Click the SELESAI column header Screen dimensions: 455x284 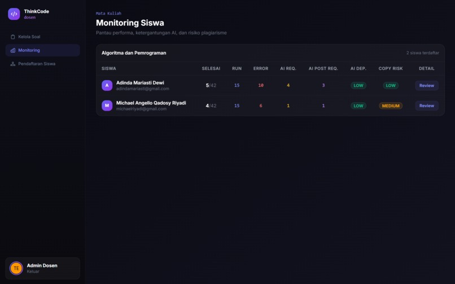pyautogui.click(x=211, y=68)
